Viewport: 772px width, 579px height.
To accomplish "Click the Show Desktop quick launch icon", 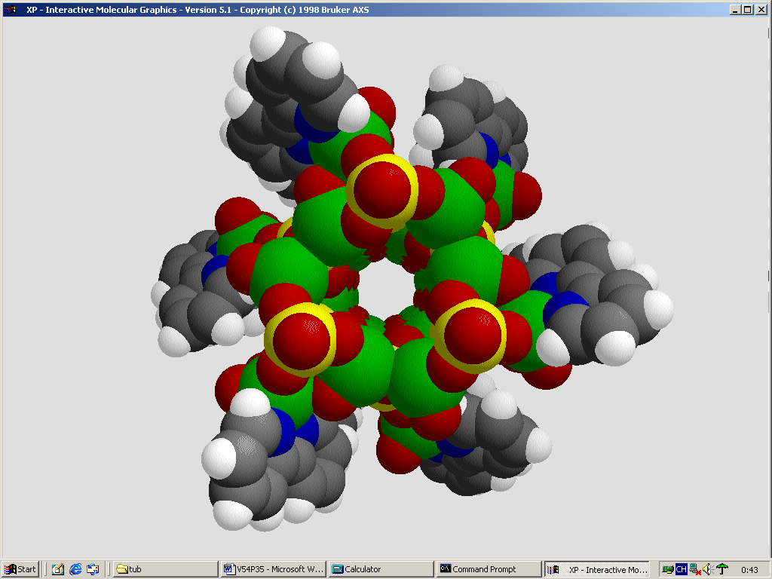I will pyautogui.click(x=58, y=569).
